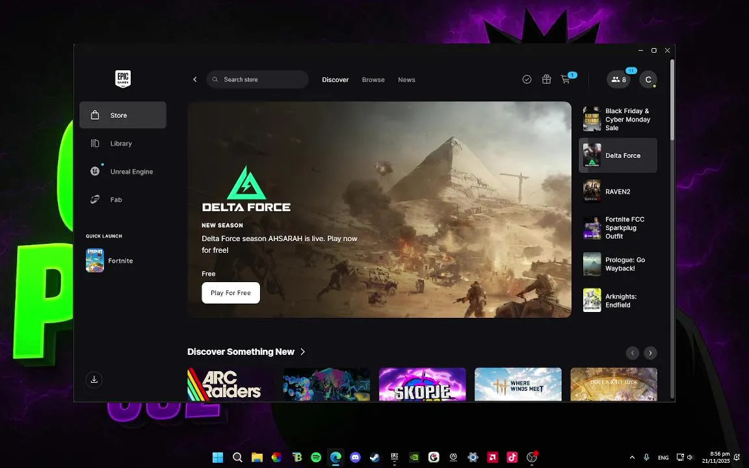Select Prologue: Go Wayback! entry
This screenshot has width=749, height=468.
618,264
